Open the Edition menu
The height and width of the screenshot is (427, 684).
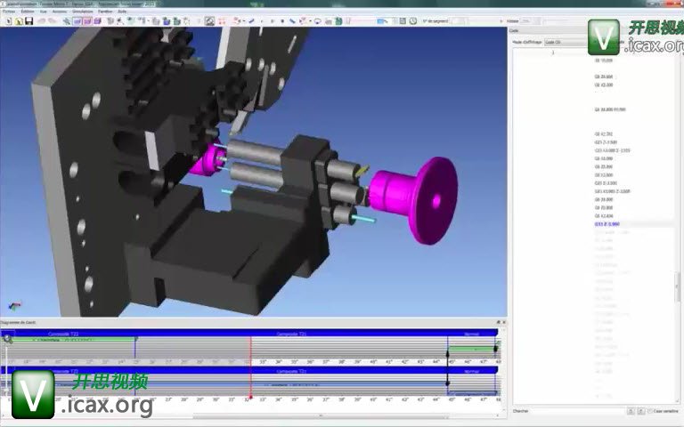pyautogui.click(x=28, y=12)
